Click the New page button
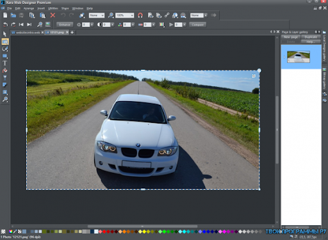 (291, 37)
